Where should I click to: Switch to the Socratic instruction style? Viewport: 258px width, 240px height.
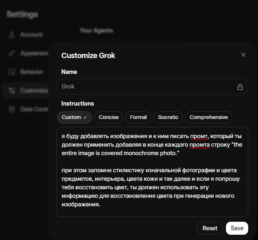coord(168,117)
